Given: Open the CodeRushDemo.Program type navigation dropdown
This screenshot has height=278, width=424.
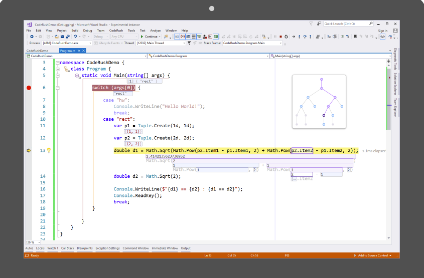Looking at the screenshot, I should [x=208, y=56].
